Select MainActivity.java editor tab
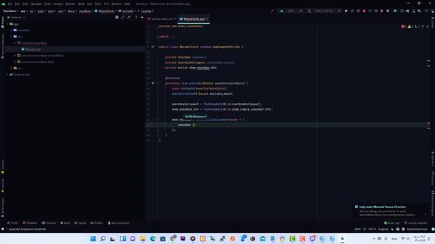The height and width of the screenshot is (244, 435). click(194, 19)
